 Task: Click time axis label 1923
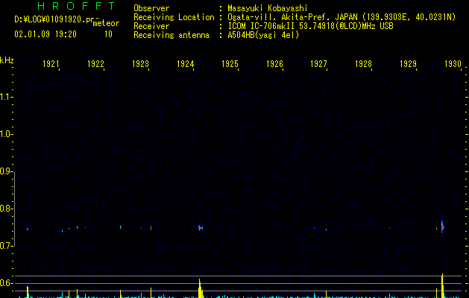[140, 63]
